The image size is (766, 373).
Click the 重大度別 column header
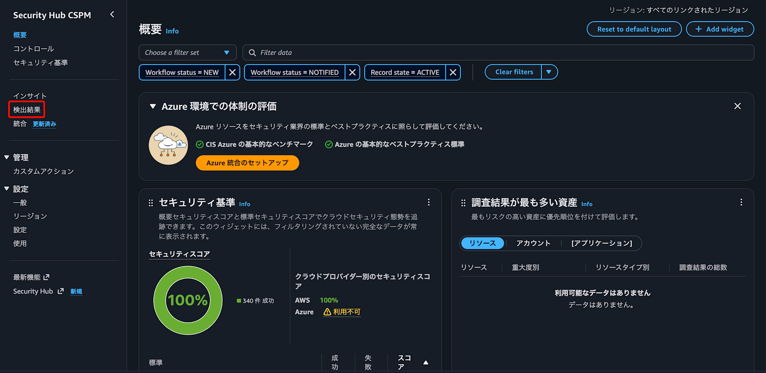(x=525, y=267)
